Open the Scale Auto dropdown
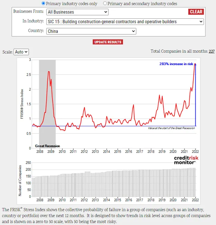 (21, 52)
